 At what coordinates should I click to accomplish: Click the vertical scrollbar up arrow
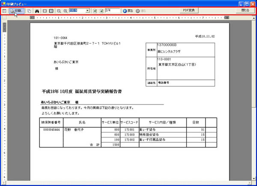point(254,18)
